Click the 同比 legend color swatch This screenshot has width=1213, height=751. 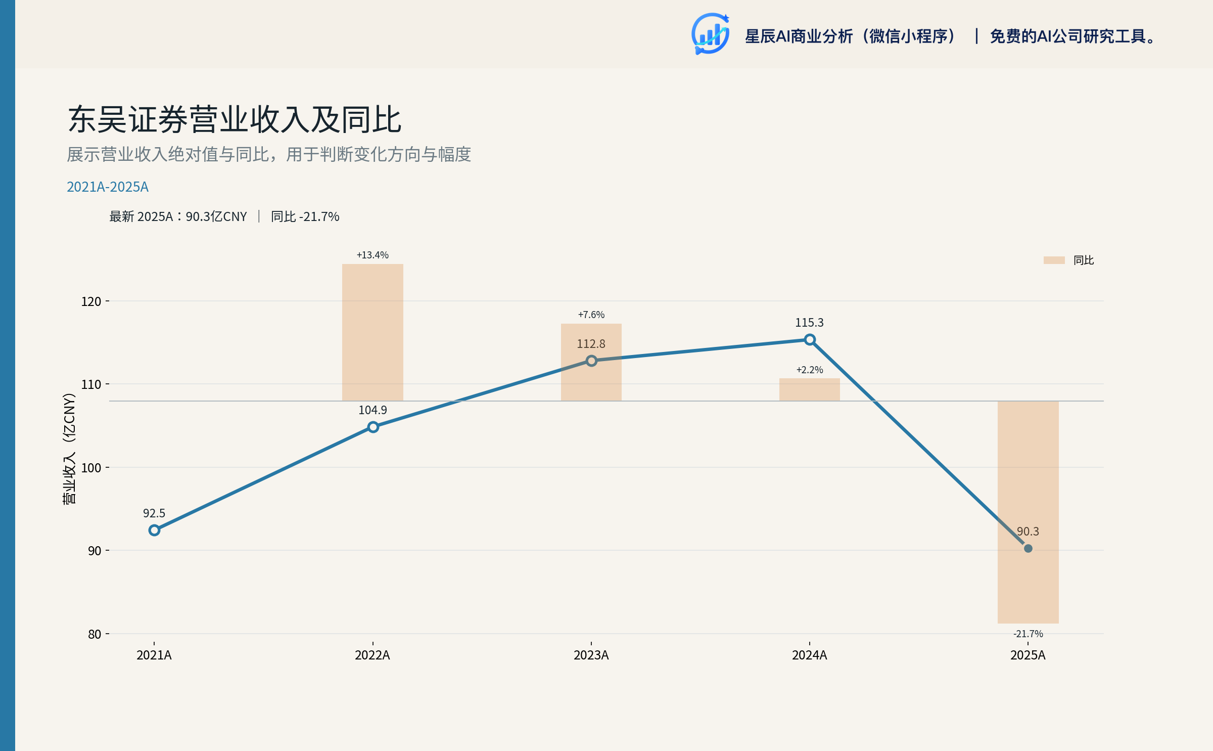click(x=1054, y=260)
